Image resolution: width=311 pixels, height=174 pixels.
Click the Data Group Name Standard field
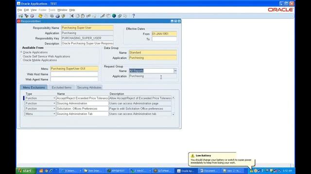coord(153,53)
